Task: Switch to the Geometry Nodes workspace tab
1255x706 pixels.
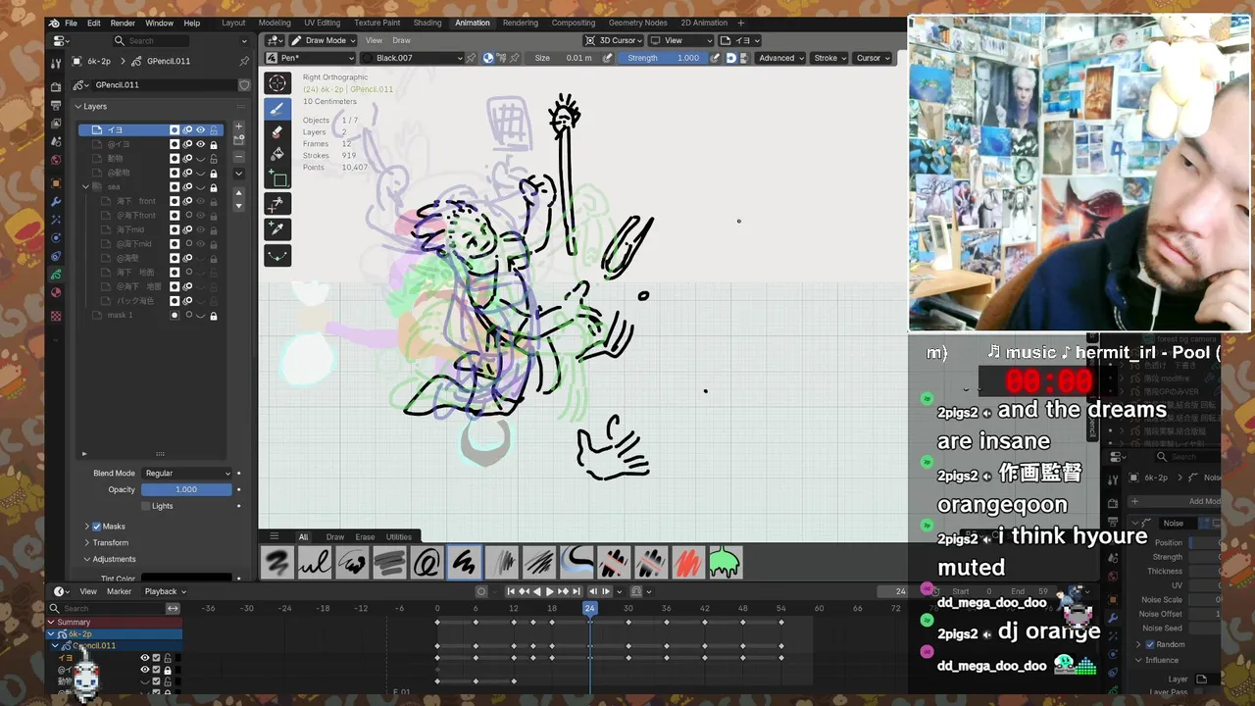Action: pos(637,23)
